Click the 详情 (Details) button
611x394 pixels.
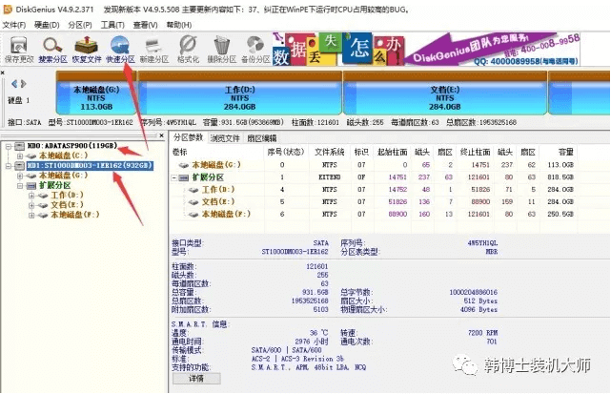(196, 379)
